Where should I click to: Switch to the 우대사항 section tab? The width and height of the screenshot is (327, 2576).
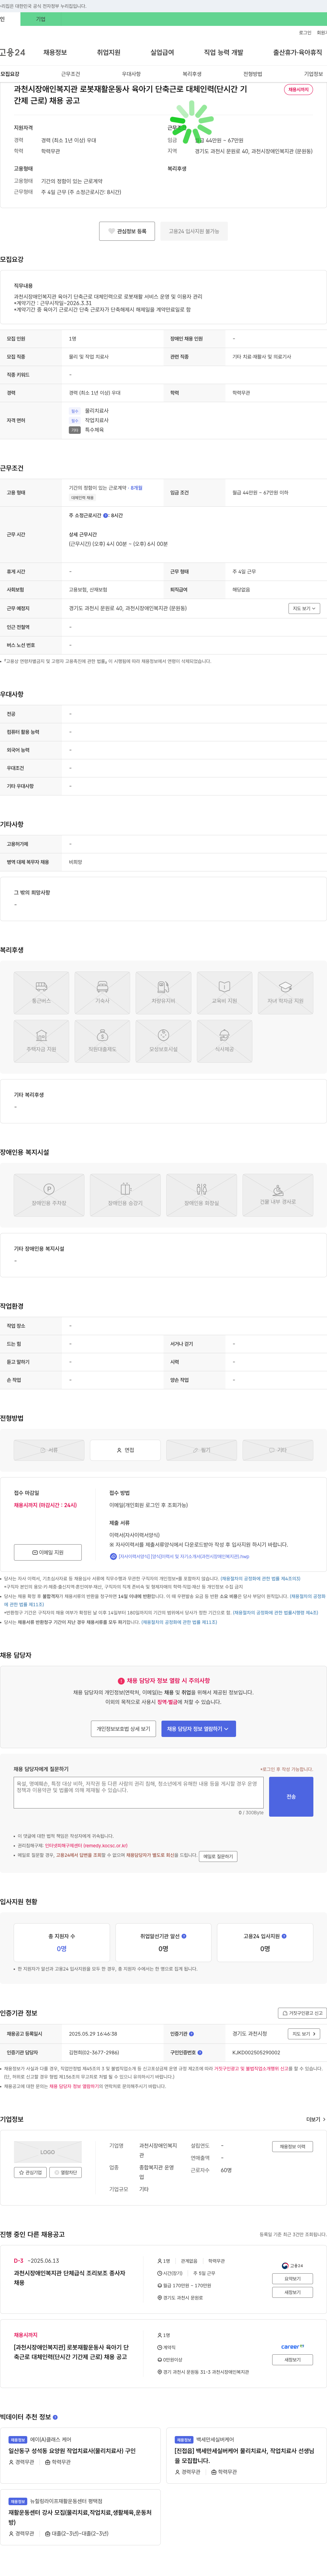[x=131, y=74]
